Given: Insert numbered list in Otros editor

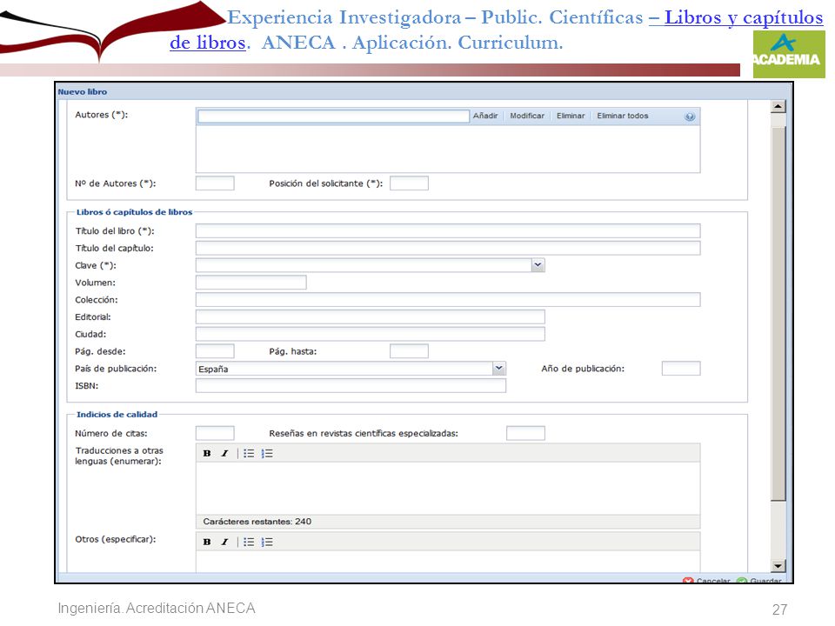Looking at the screenshot, I should click(267, 542).
